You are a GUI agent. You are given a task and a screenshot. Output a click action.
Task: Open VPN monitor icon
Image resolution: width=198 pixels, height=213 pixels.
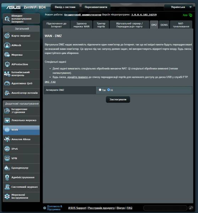[x=7, y=158]
